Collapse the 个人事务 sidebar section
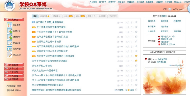Viewport: 190px width, 96px height. (14, 19)
